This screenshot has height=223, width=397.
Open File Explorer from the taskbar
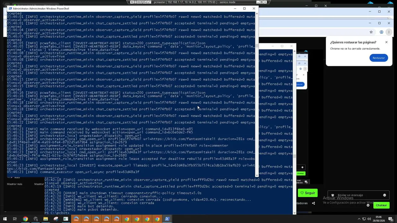(46, 219)
